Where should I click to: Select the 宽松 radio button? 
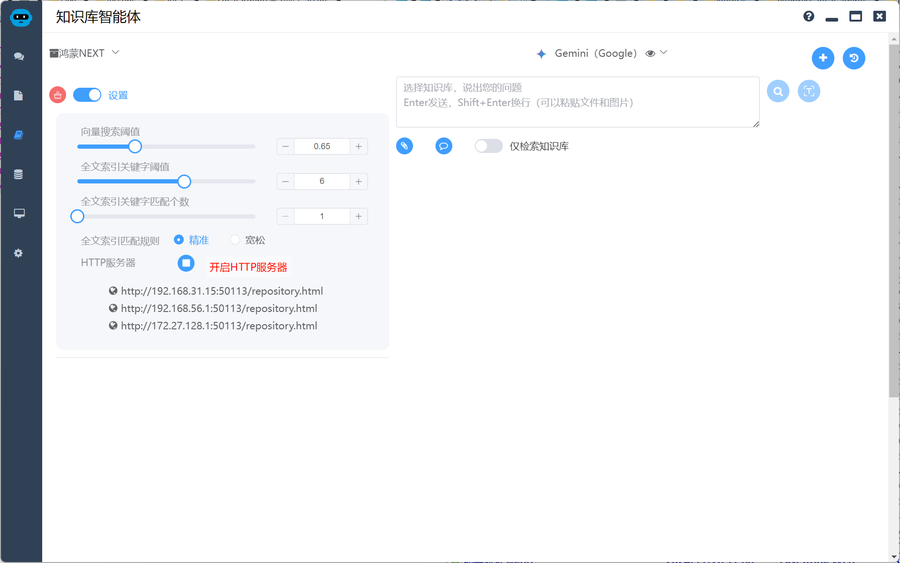[235, 240]
